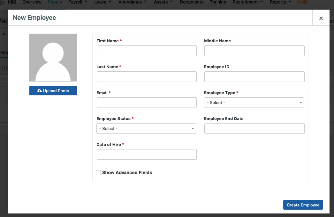Expand the Attendance menu
The height and width of the screenshot is (217, 334).
click(x=133, y=2)
